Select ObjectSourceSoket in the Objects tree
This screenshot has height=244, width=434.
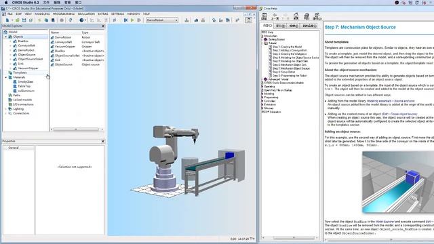tap(31, 59)
